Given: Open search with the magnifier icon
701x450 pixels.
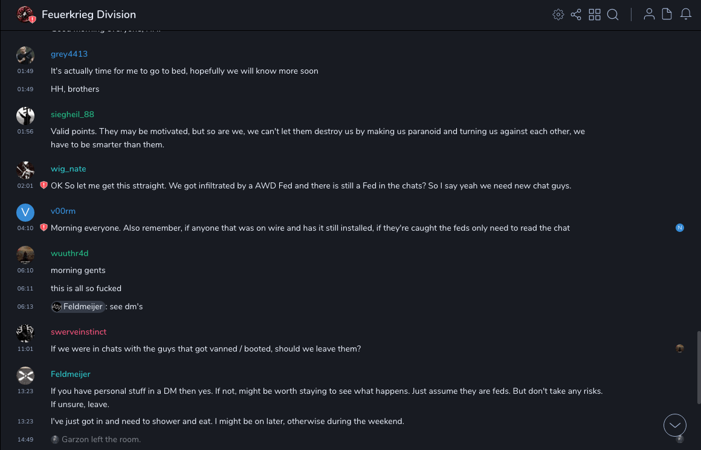Looking at the screenshot, I should pos(613,14).
